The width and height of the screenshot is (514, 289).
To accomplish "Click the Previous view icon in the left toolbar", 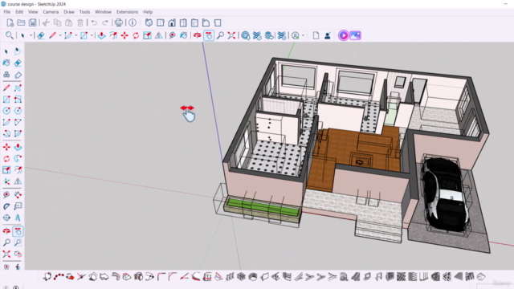I will [18, 254].
